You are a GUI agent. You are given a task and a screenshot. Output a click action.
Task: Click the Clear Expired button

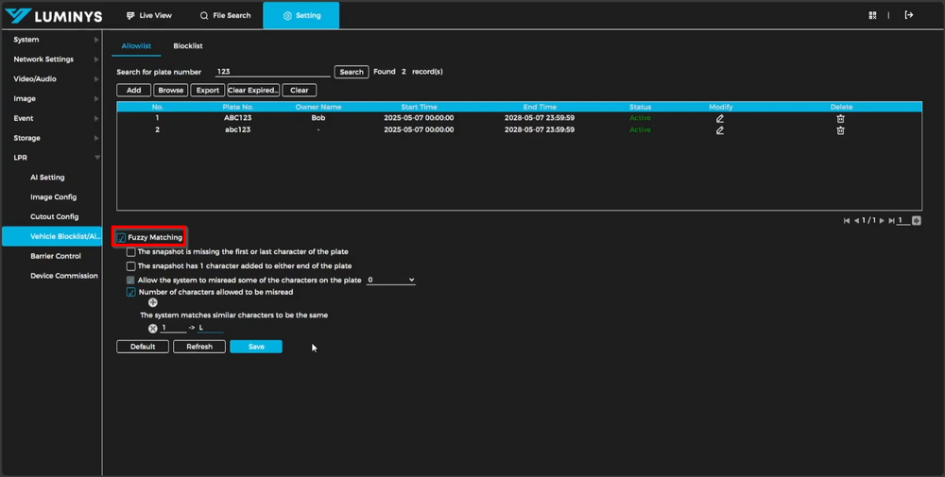click(x=253, y=91)
